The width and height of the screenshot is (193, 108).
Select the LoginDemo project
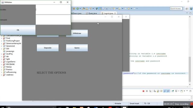click(11, 61)
